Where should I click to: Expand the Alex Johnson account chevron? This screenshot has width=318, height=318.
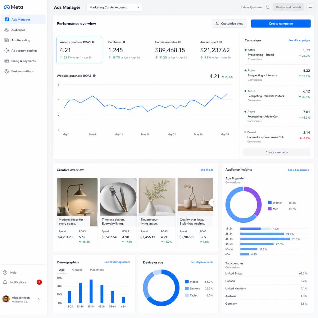coord(39,299)
